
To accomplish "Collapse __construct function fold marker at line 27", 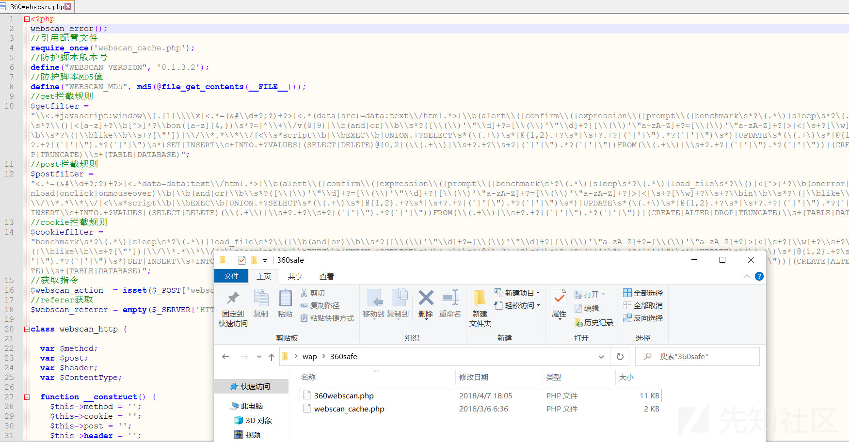I will pyautogui.click(x=27, y=397).
